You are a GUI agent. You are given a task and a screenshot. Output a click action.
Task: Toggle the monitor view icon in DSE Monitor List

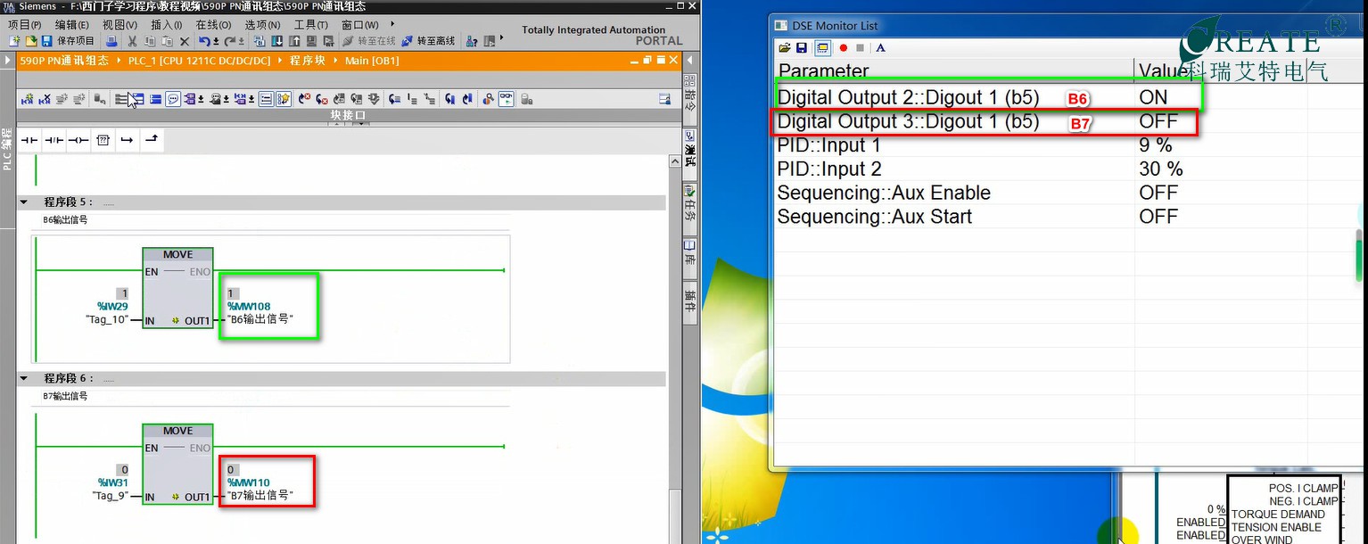pyautogui.click(x=822, y=48)
